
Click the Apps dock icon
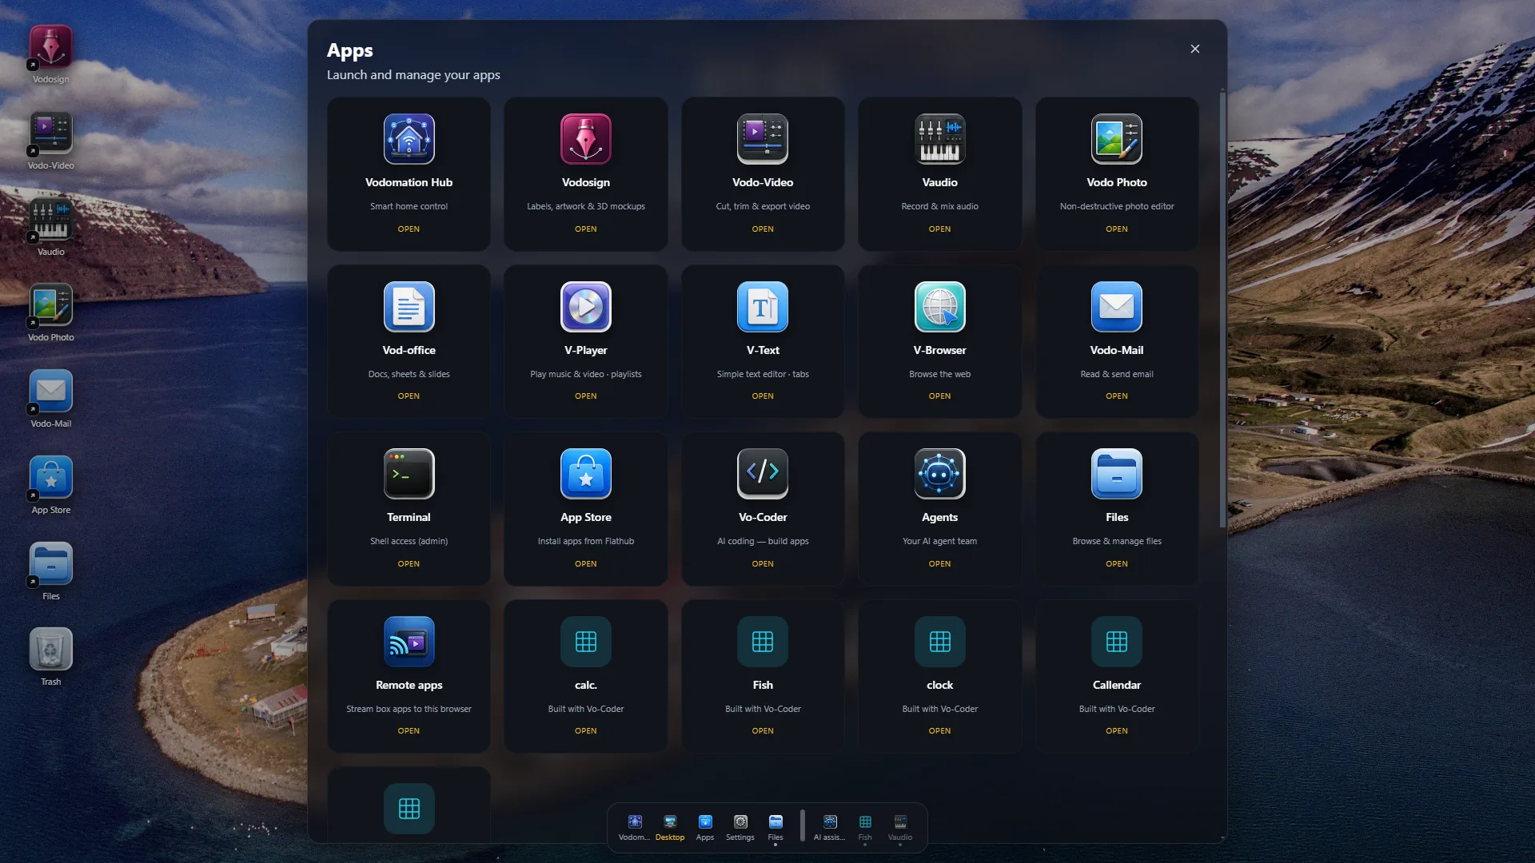[x=705, y=827]
